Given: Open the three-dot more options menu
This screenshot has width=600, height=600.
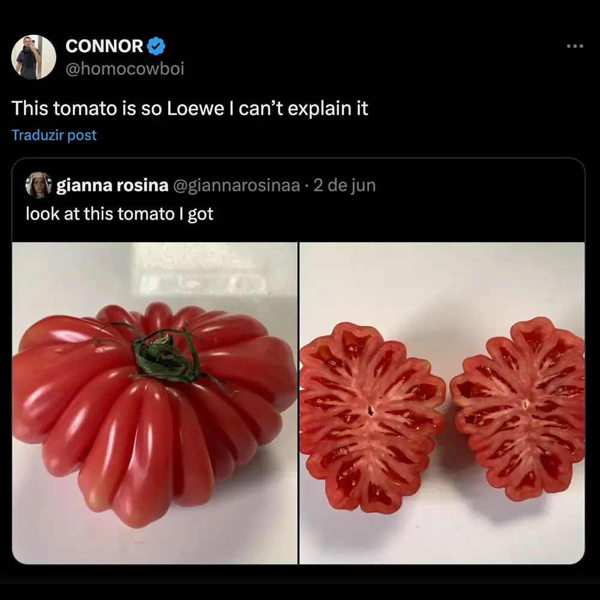Looking at the screenshot, I should pyautogui.click(x=574, y=47).
